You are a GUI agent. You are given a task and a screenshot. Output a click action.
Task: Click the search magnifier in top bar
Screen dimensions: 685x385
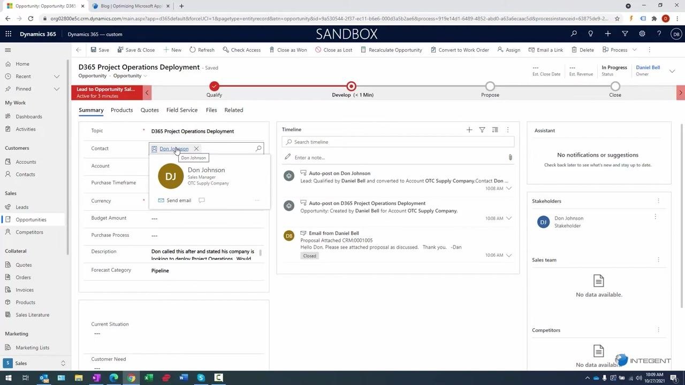[574, 34]
